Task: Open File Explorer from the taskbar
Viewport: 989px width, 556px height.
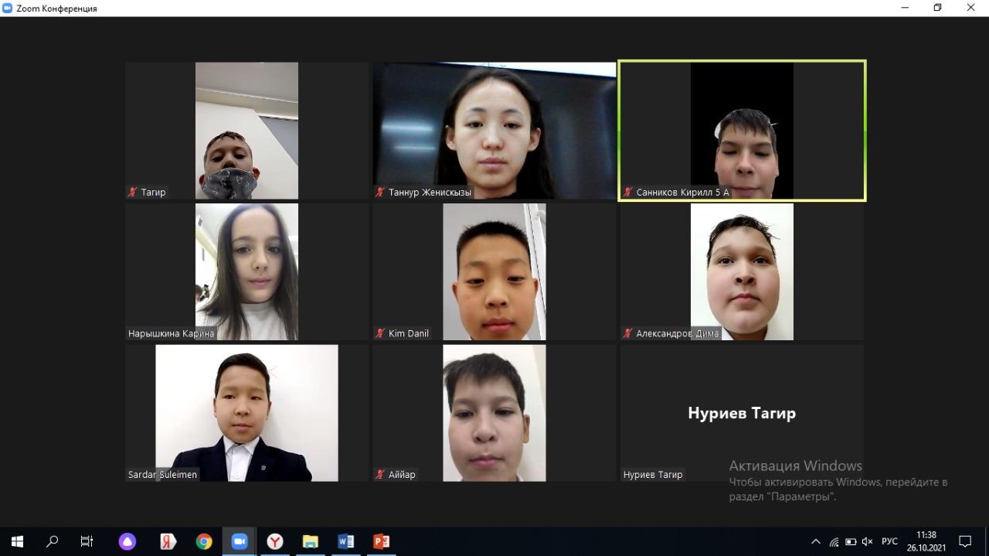Action: click(310, 541)
